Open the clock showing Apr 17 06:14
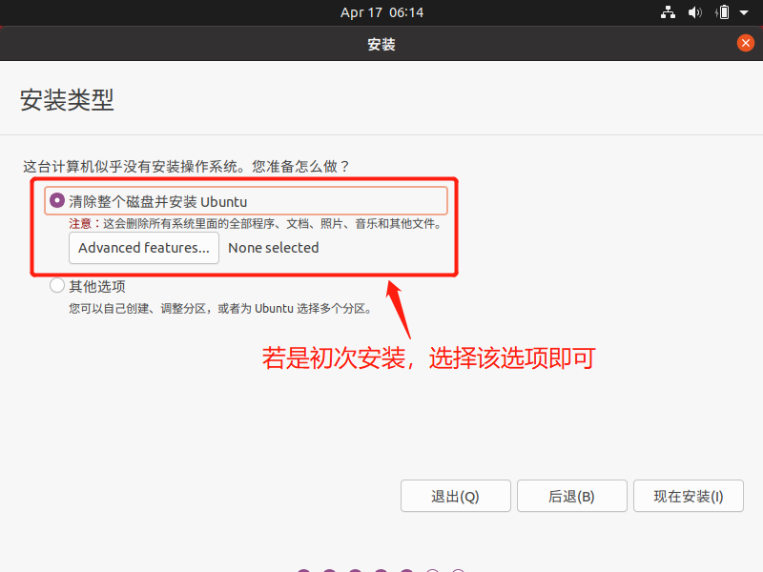 click(382, 12)
